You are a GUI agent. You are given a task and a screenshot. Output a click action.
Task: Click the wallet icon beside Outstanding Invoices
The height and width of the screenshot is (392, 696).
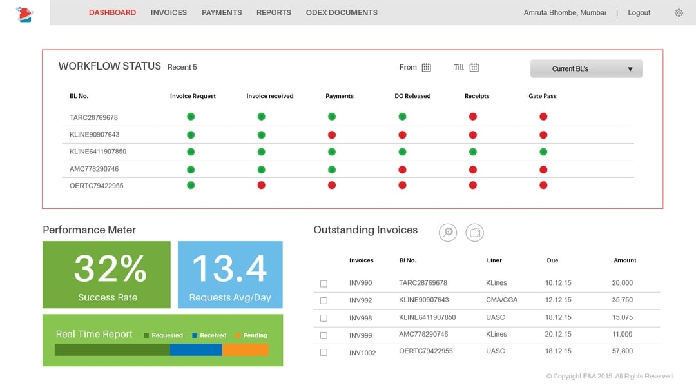[474, 233]
